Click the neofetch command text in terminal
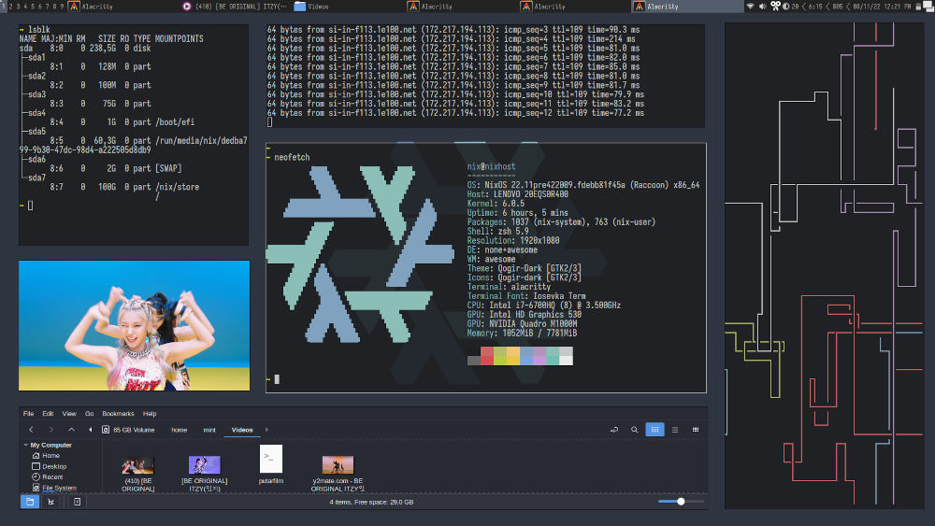 (x=292, y=157)
